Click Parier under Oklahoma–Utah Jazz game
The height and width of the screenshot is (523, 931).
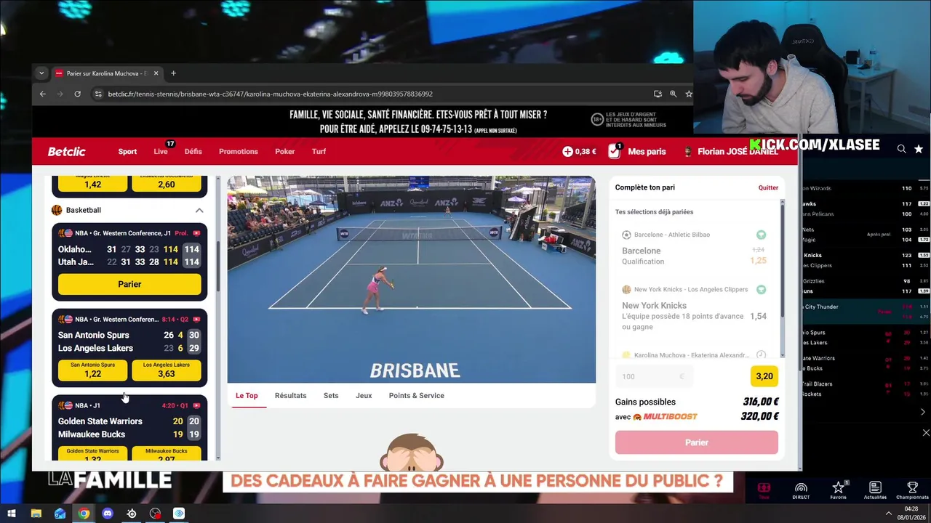click(x=129, y=284)
